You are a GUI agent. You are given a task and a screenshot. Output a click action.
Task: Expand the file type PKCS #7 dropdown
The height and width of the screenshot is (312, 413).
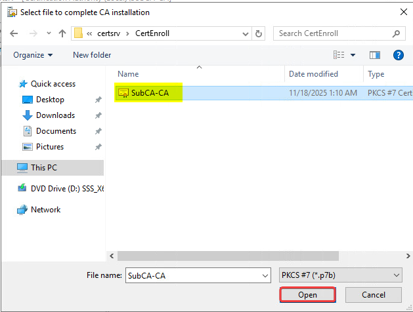(395, 275)
